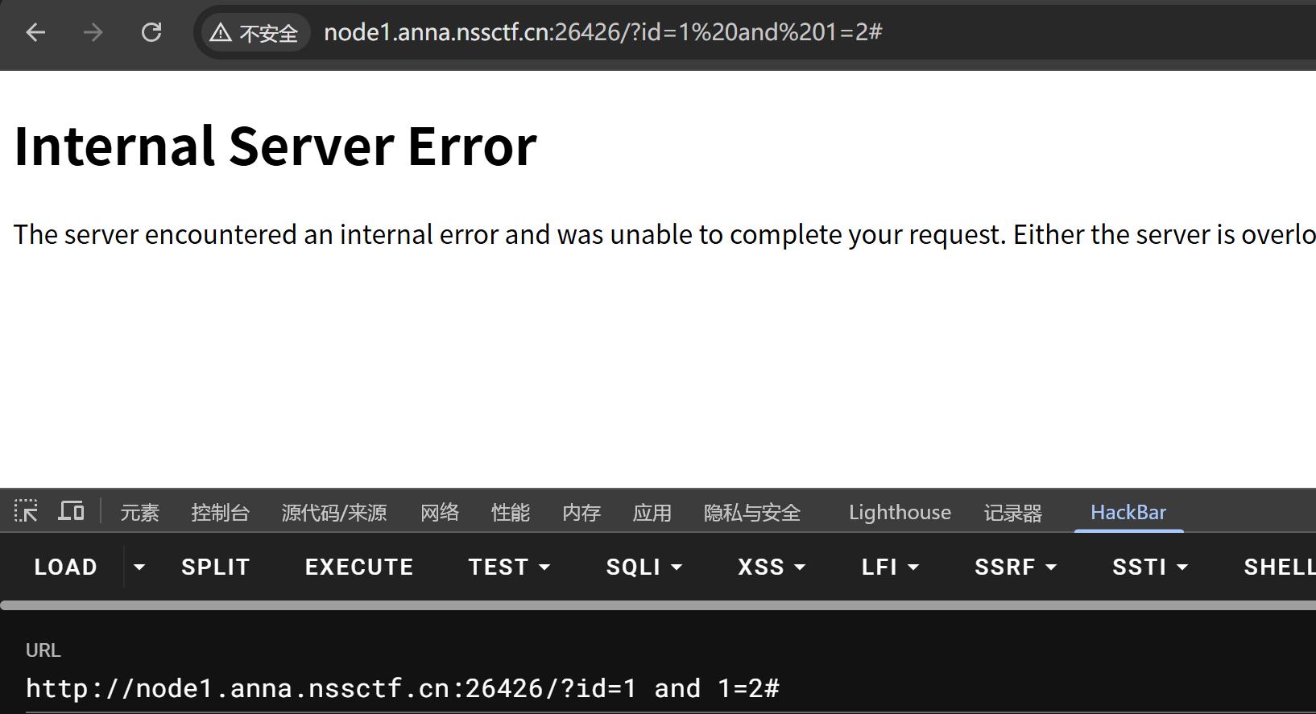Activate the inspect element picker icon

point(26,511)
